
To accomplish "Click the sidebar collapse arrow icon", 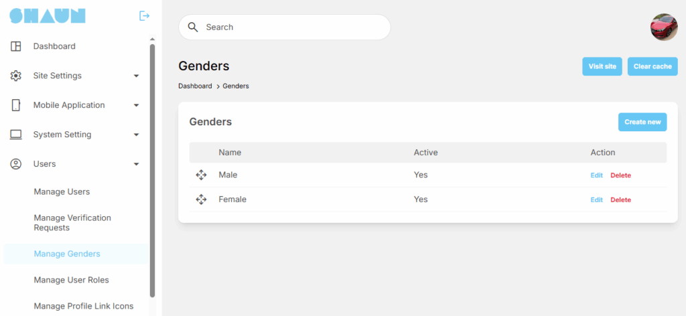I will click(x=144, y=15).
